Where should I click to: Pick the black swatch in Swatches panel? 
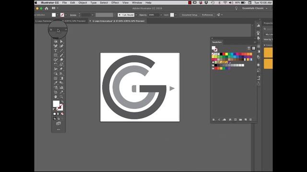221,54
